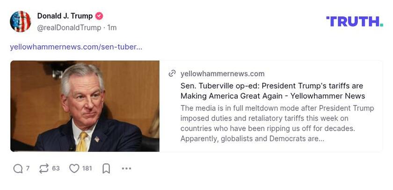Click the ReTruth arrows icon
393x190 pixels.
coord(44,168)
